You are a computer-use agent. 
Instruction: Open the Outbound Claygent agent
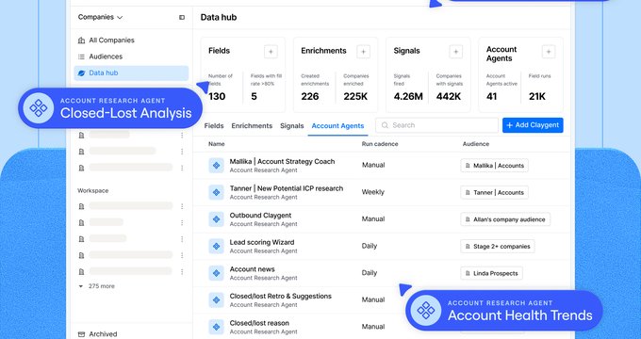click(x=260, y=216)
